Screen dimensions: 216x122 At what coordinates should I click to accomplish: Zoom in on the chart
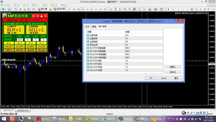125,9
